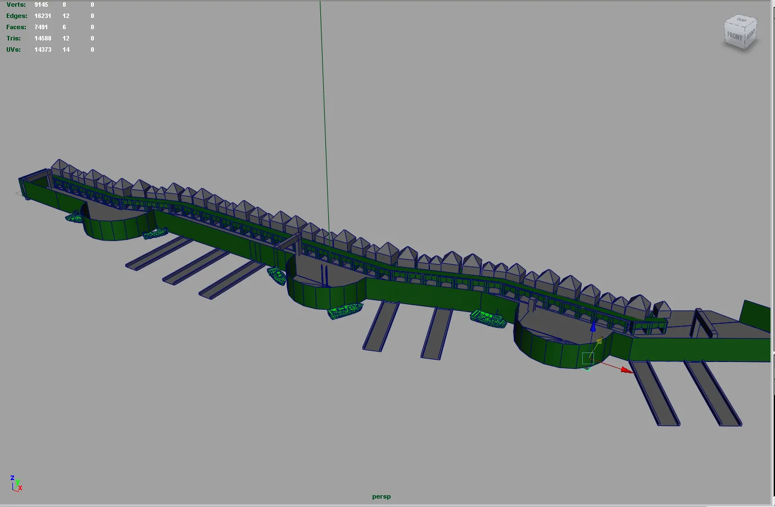Click the Faces count in the HUD overlay

point(40,27)
